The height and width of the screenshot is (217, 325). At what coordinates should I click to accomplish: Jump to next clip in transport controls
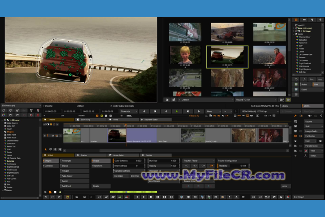click(188, 111)
